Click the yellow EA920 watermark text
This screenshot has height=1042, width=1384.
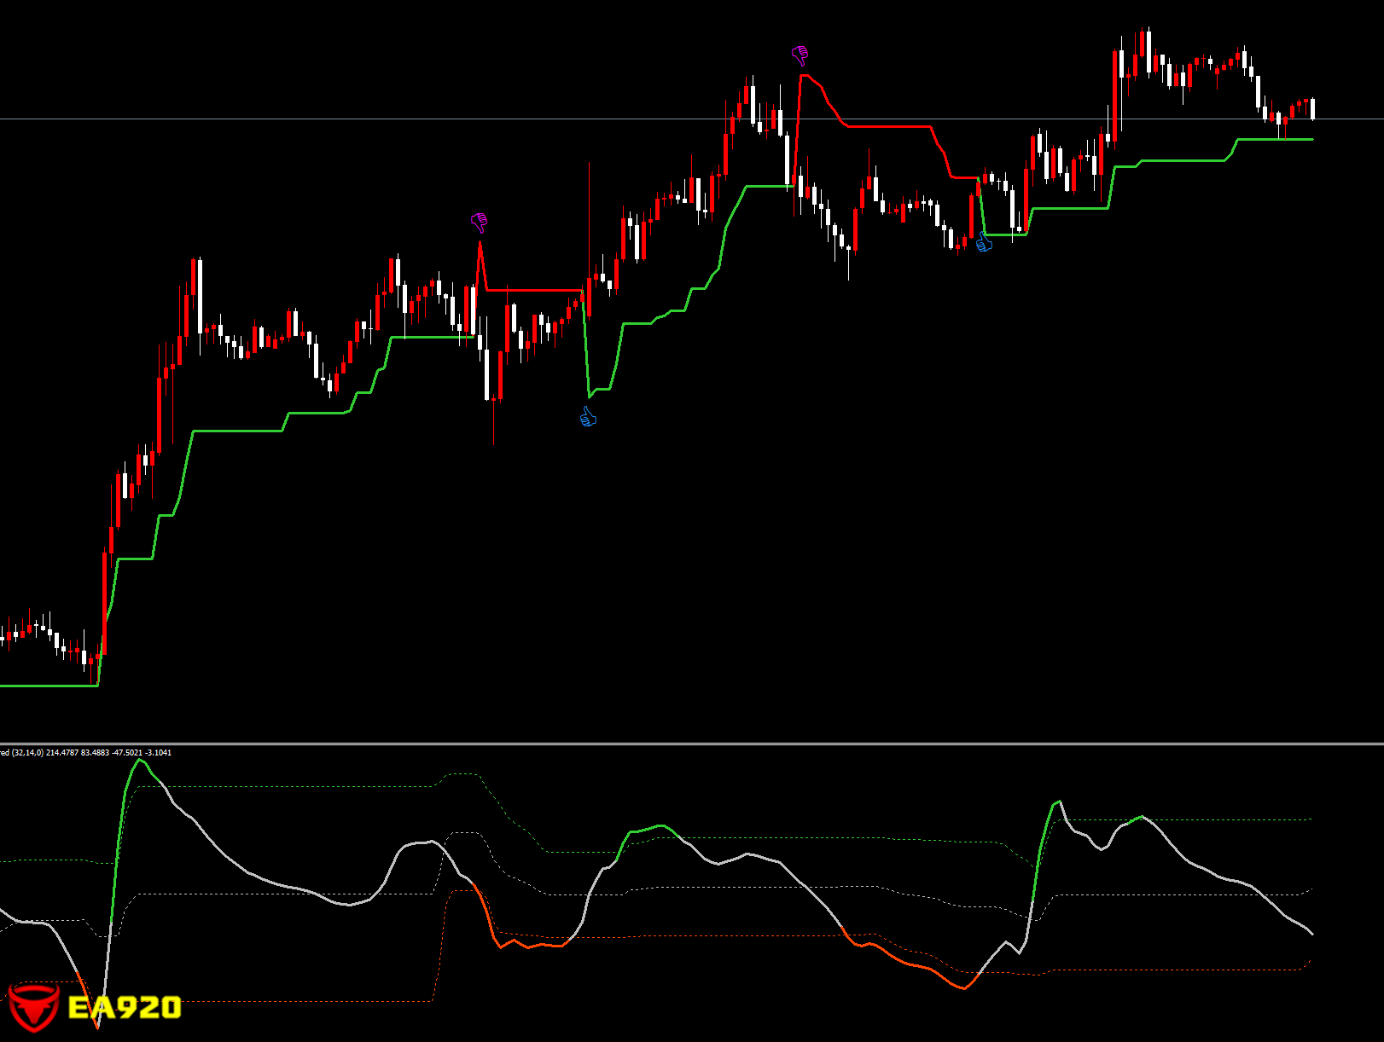pos(125,1008)
